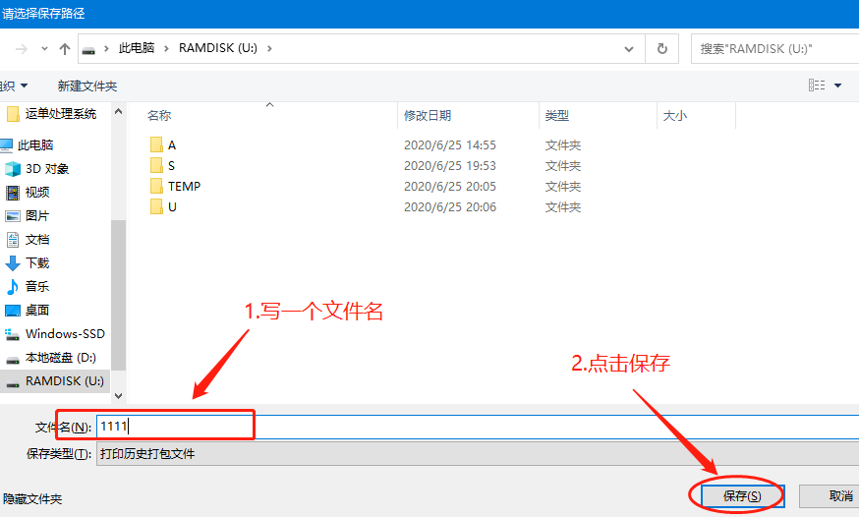Click the Refresh icon in address bar
The width and height of the screenshot is (859, 517).
(662, 48)
